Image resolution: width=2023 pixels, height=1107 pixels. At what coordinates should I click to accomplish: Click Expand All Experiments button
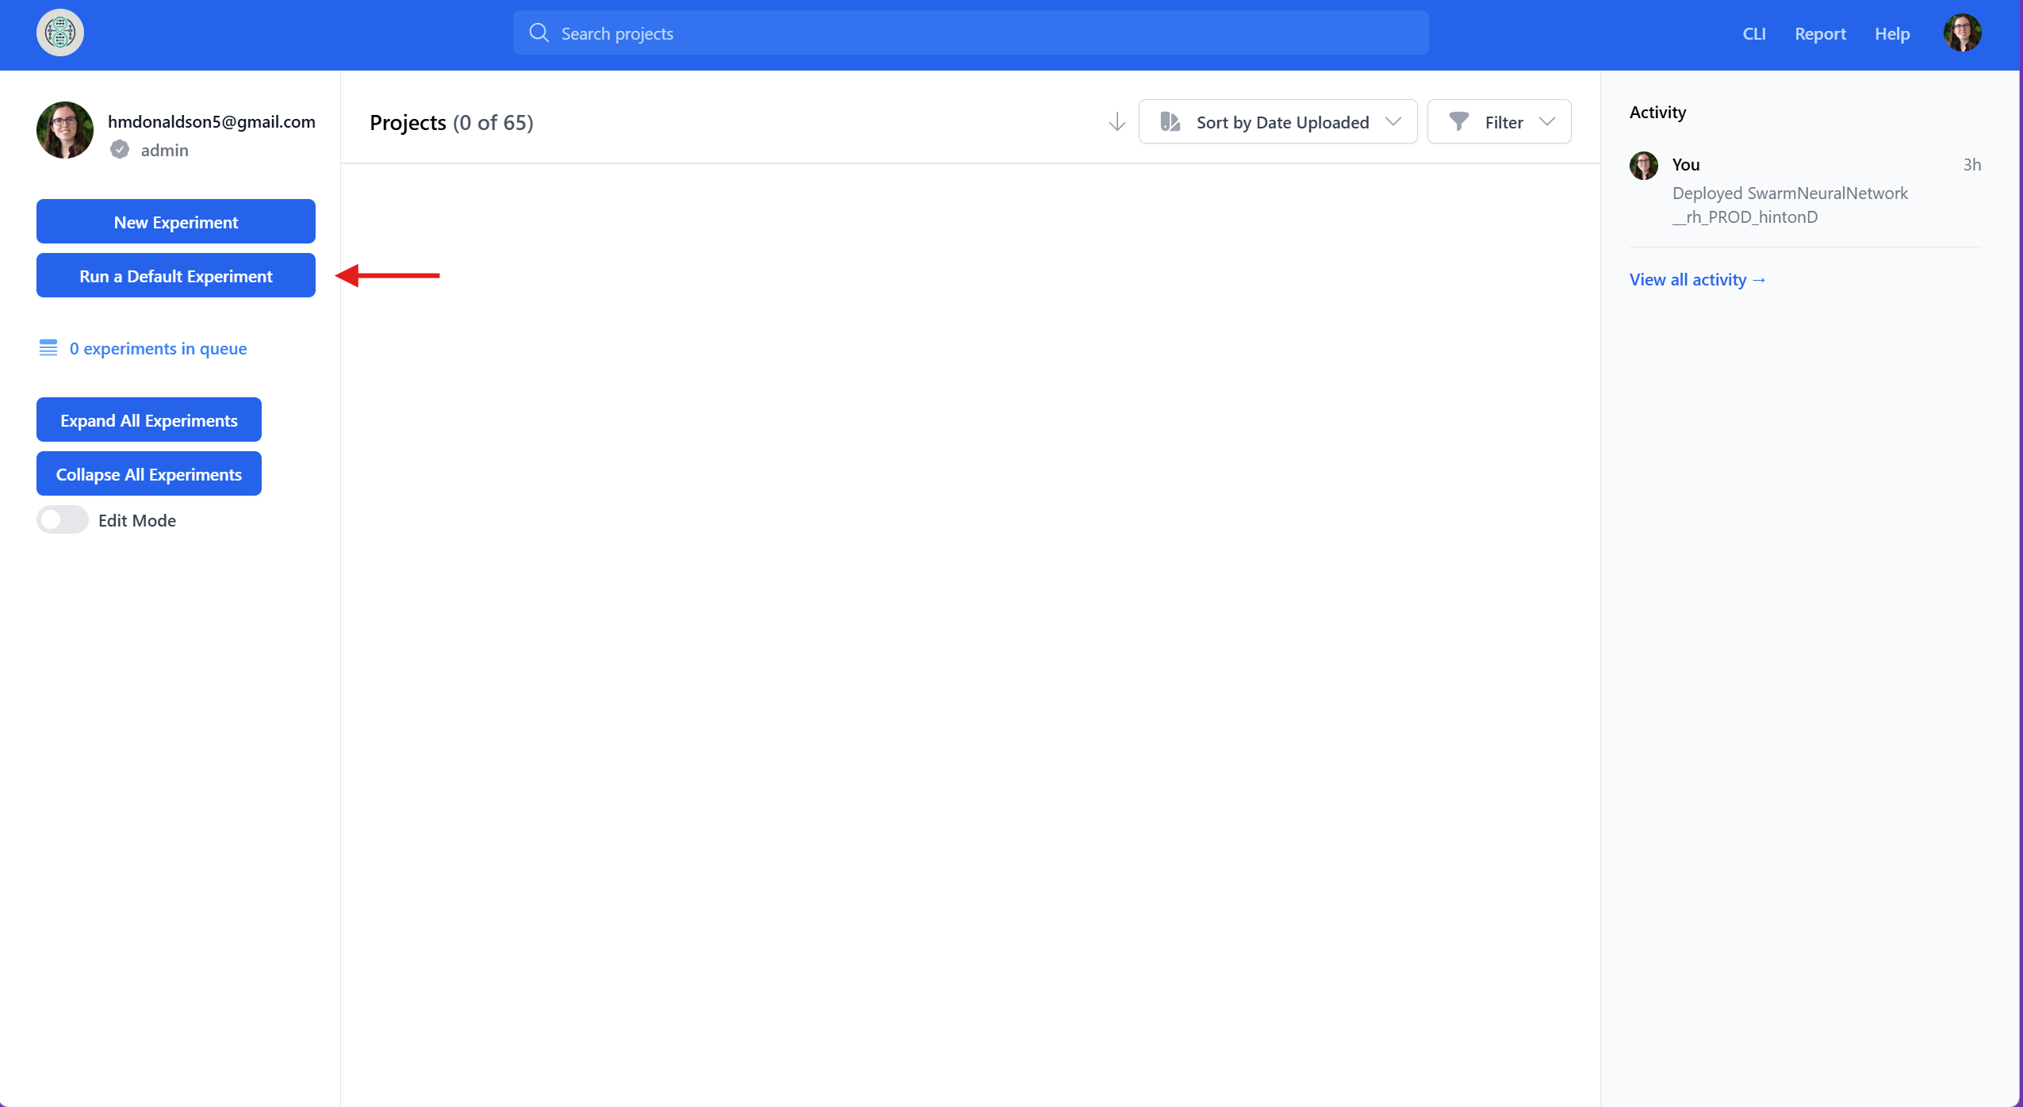pyautogui.click(x=149, y=419)
